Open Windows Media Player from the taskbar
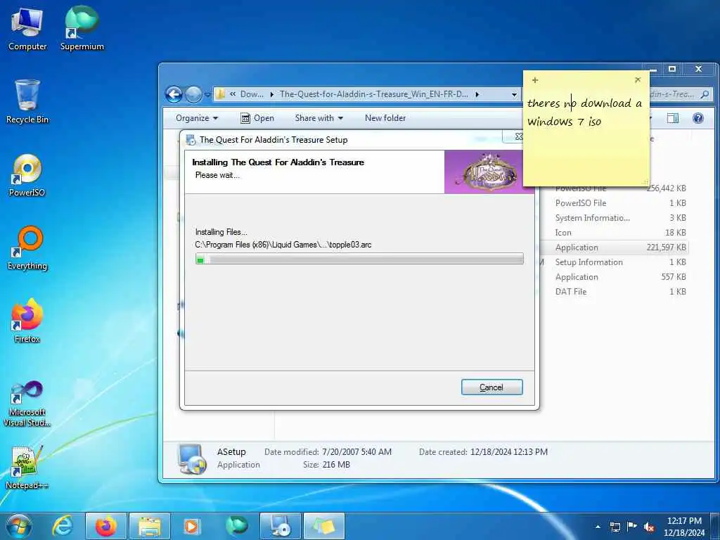This screenshot has height=540, width=720. coord(192,526)
